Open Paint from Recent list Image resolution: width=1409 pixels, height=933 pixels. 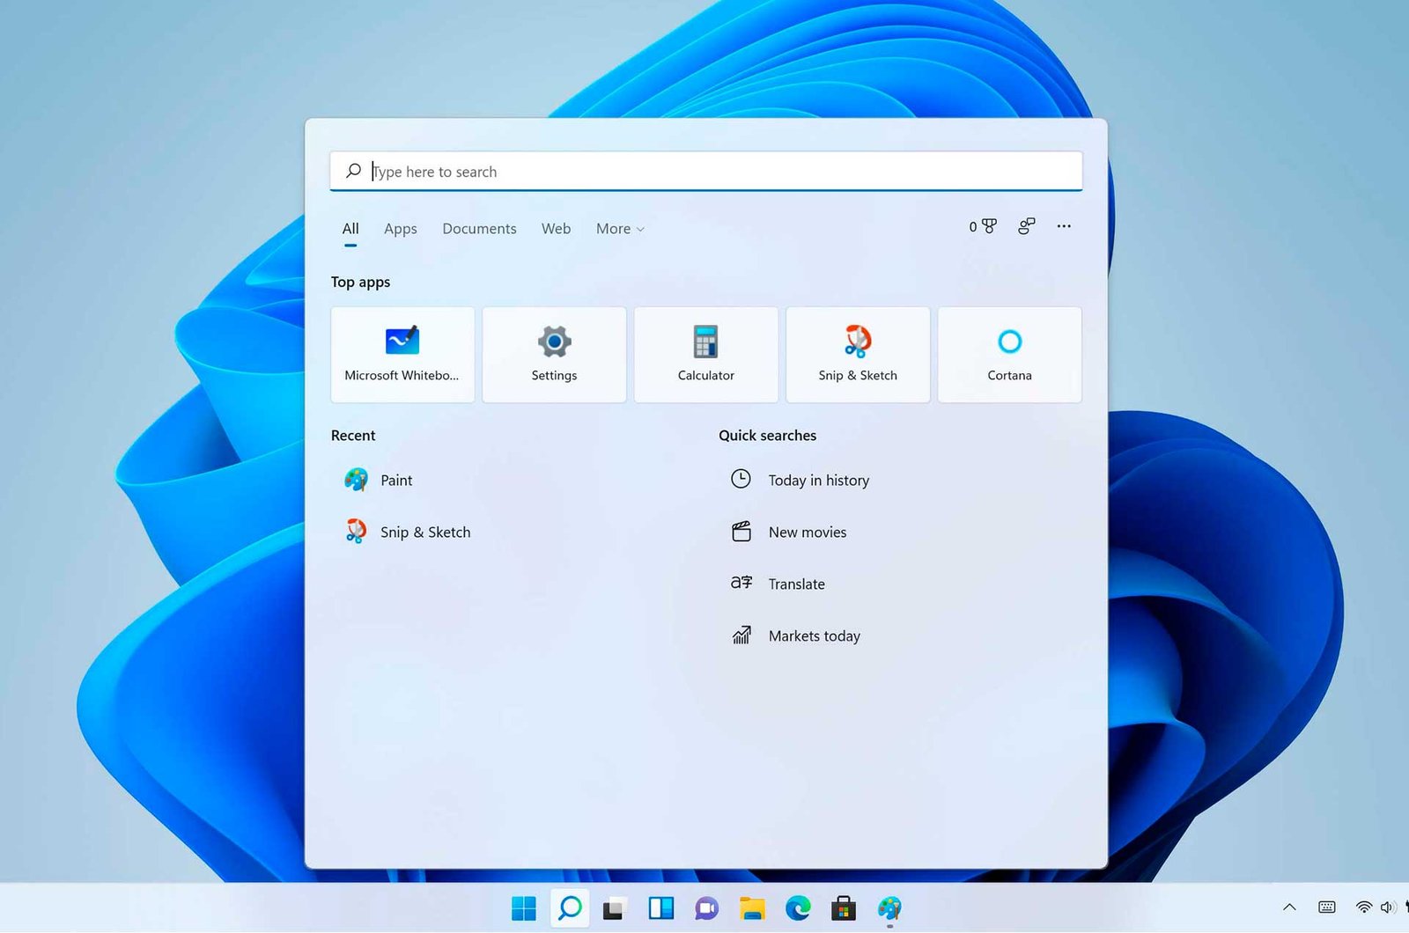click(396, 481)
